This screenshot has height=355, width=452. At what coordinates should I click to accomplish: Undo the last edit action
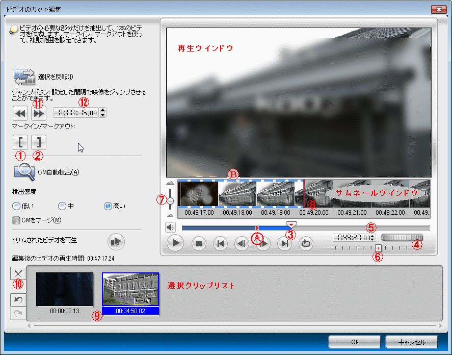[18, 299]
